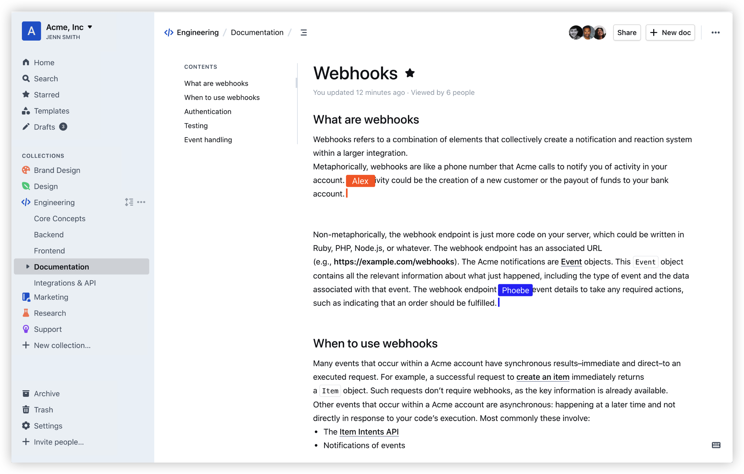Open Settings with gear icon
This screenshot has height=474, width=744.
point(48,426)
